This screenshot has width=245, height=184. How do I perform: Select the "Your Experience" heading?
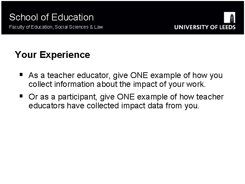tap(52, 55)
